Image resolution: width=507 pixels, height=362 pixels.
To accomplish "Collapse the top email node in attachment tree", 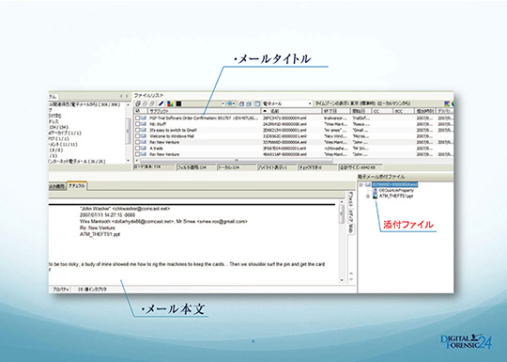I will [x=361, y=184].
